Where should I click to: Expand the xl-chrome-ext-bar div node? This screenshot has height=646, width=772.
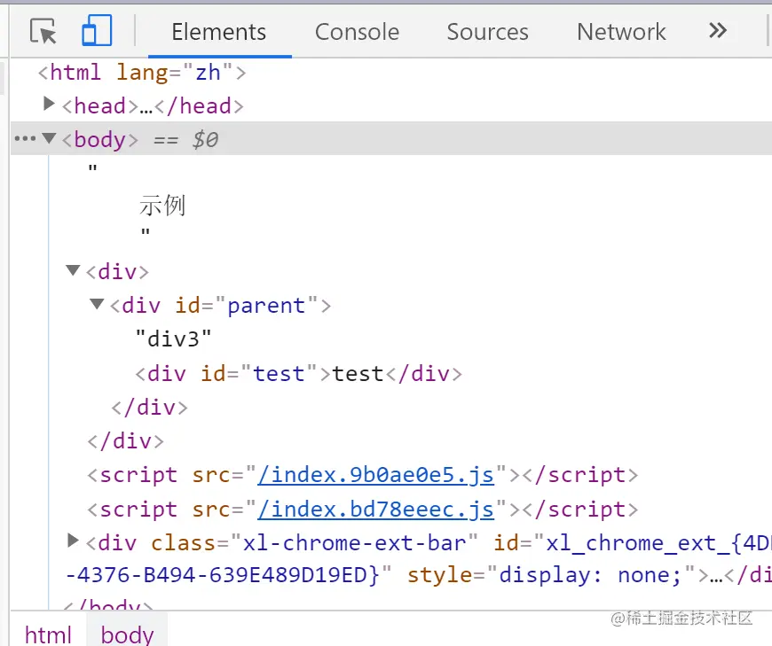point(73,541)
